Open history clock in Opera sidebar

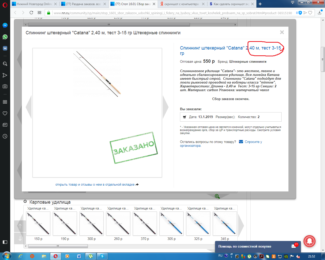pos(5,136)
